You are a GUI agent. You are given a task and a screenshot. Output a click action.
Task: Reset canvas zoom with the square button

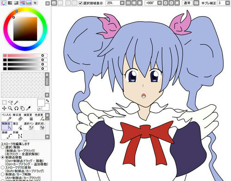140,3
